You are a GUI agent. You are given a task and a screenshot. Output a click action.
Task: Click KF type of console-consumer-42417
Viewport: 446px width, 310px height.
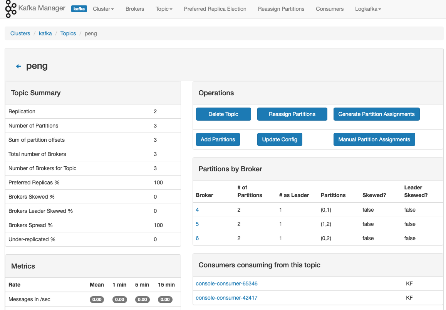tap(409, 298)
